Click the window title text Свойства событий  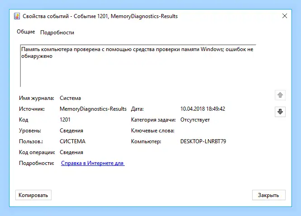[x=46, y=16]
